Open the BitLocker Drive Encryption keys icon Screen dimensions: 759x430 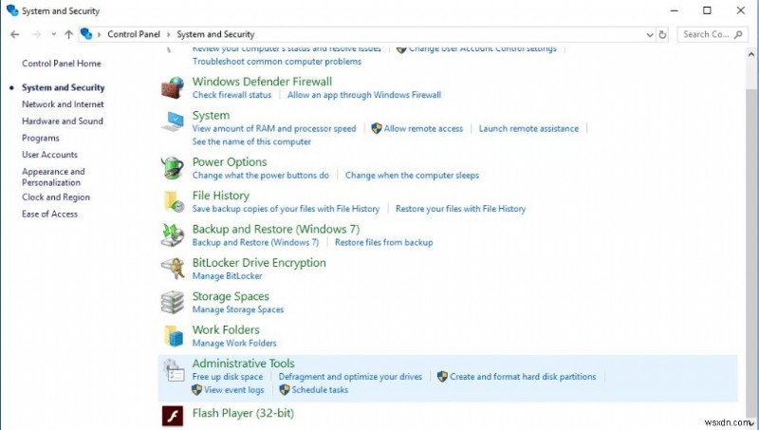172,269
